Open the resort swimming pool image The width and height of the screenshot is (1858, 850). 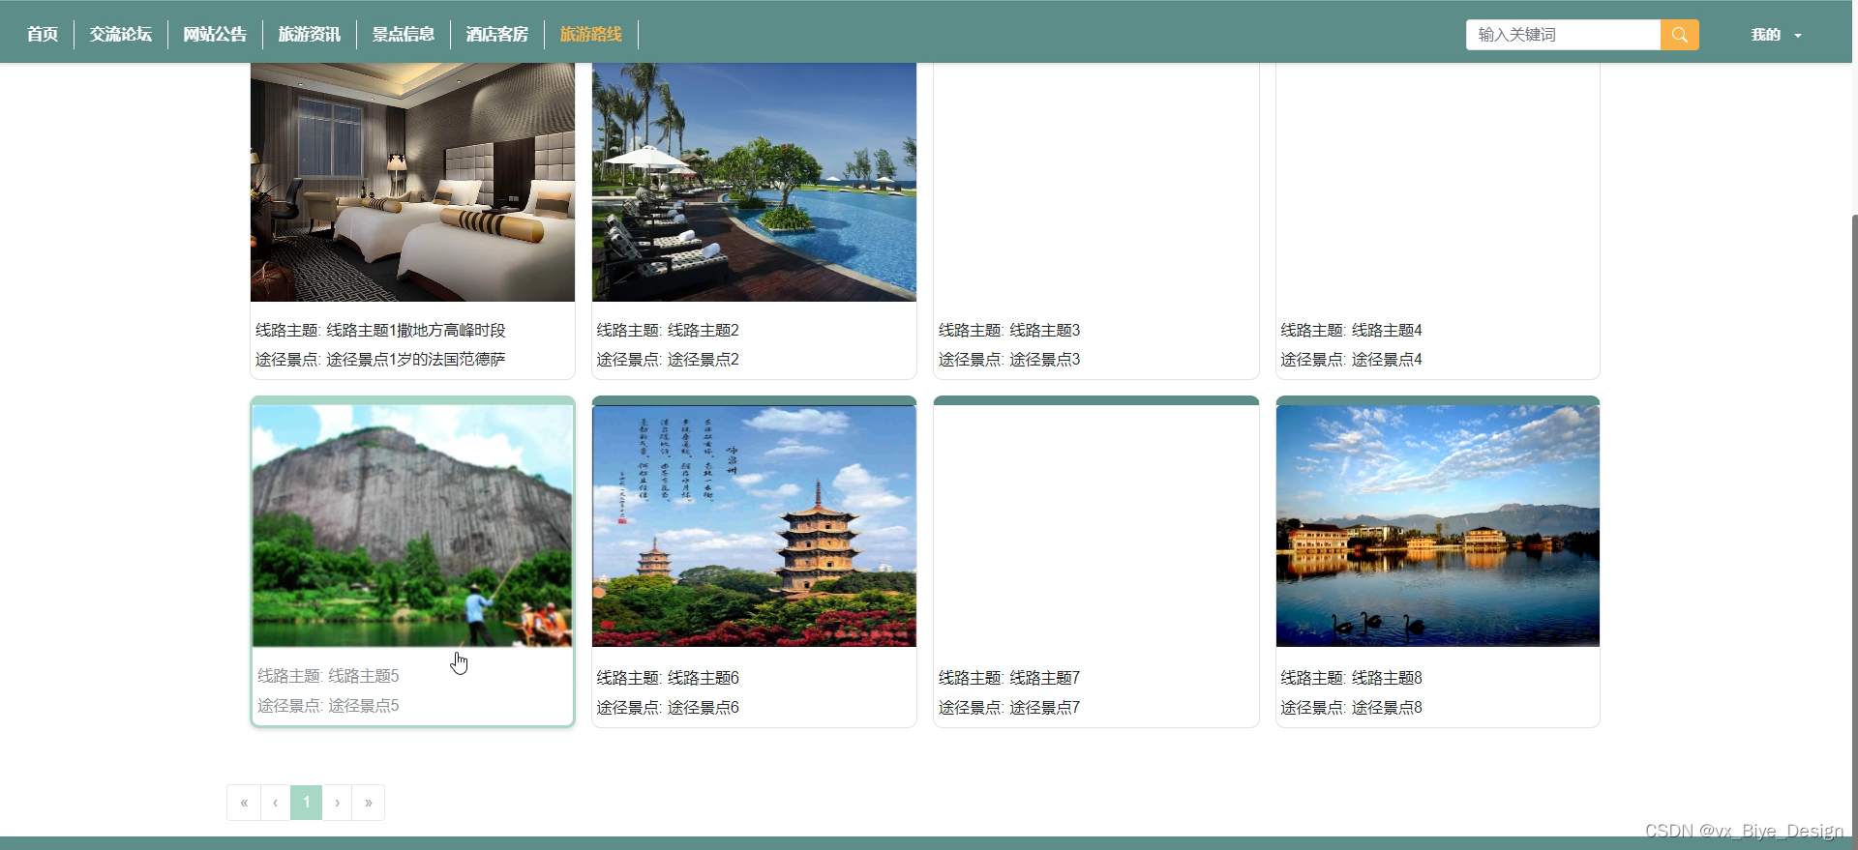point(754,182)
